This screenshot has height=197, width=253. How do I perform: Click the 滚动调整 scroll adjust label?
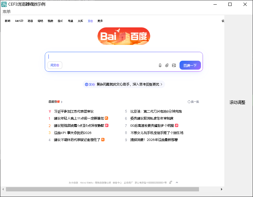click(237, 102)
